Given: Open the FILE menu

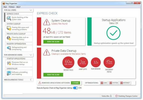Looking at the screenshot, I should tap(5, 7).
